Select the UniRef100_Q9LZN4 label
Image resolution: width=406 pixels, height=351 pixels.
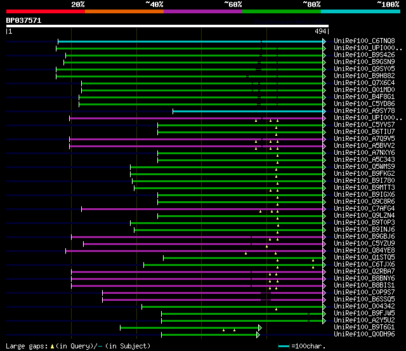point(364,216)
